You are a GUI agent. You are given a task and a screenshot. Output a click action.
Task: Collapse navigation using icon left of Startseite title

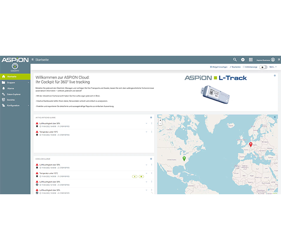[33, 59]
